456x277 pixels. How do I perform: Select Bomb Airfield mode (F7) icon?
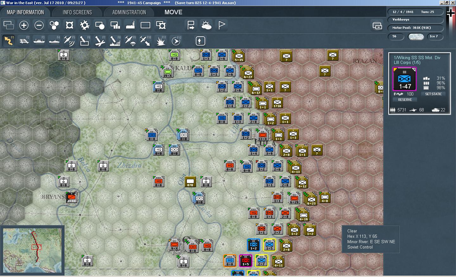tap(100, 41)
